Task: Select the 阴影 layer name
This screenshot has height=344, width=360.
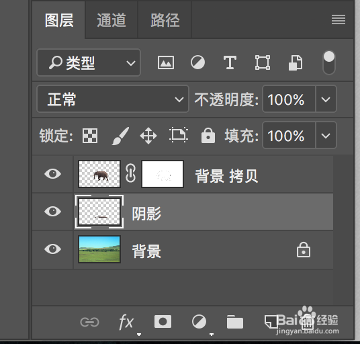Action: pos(146,214)
